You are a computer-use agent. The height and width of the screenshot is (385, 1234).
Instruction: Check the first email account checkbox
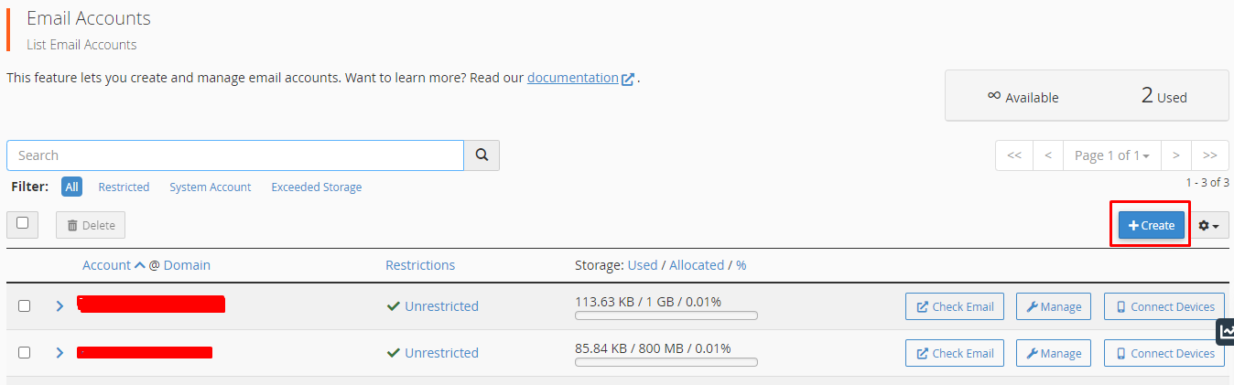point(25,306)
